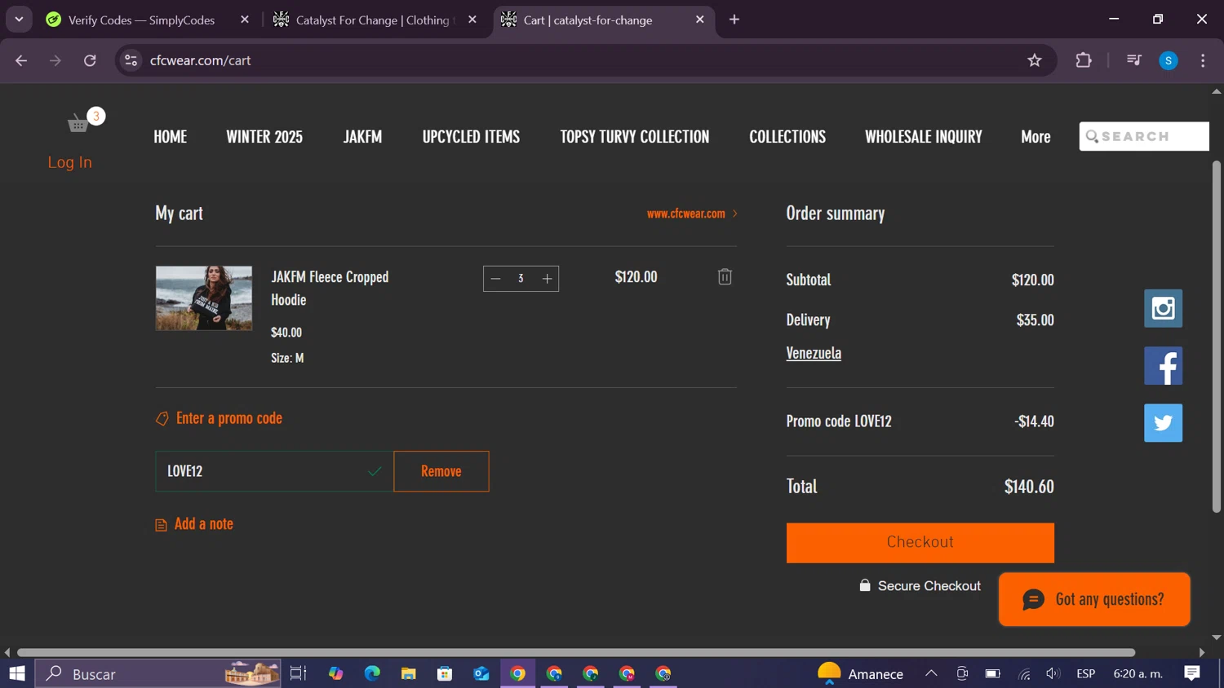Delete the JAKFM Hoodie with the trash icon
This screenshot has height=688, width=1224.
[x=725, y=277]
